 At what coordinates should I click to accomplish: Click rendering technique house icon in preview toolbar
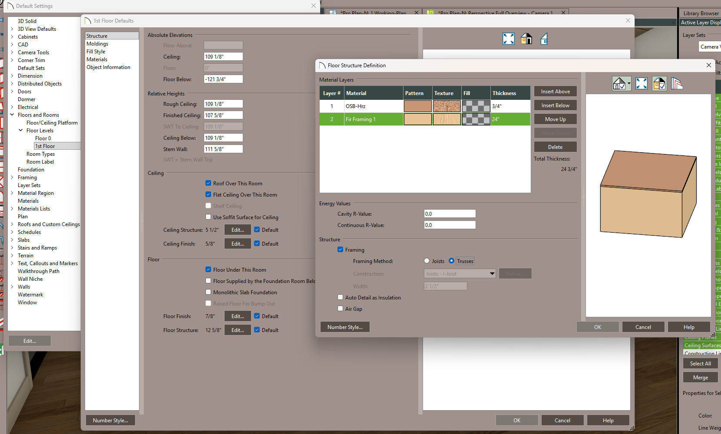(x=619, y=83)
